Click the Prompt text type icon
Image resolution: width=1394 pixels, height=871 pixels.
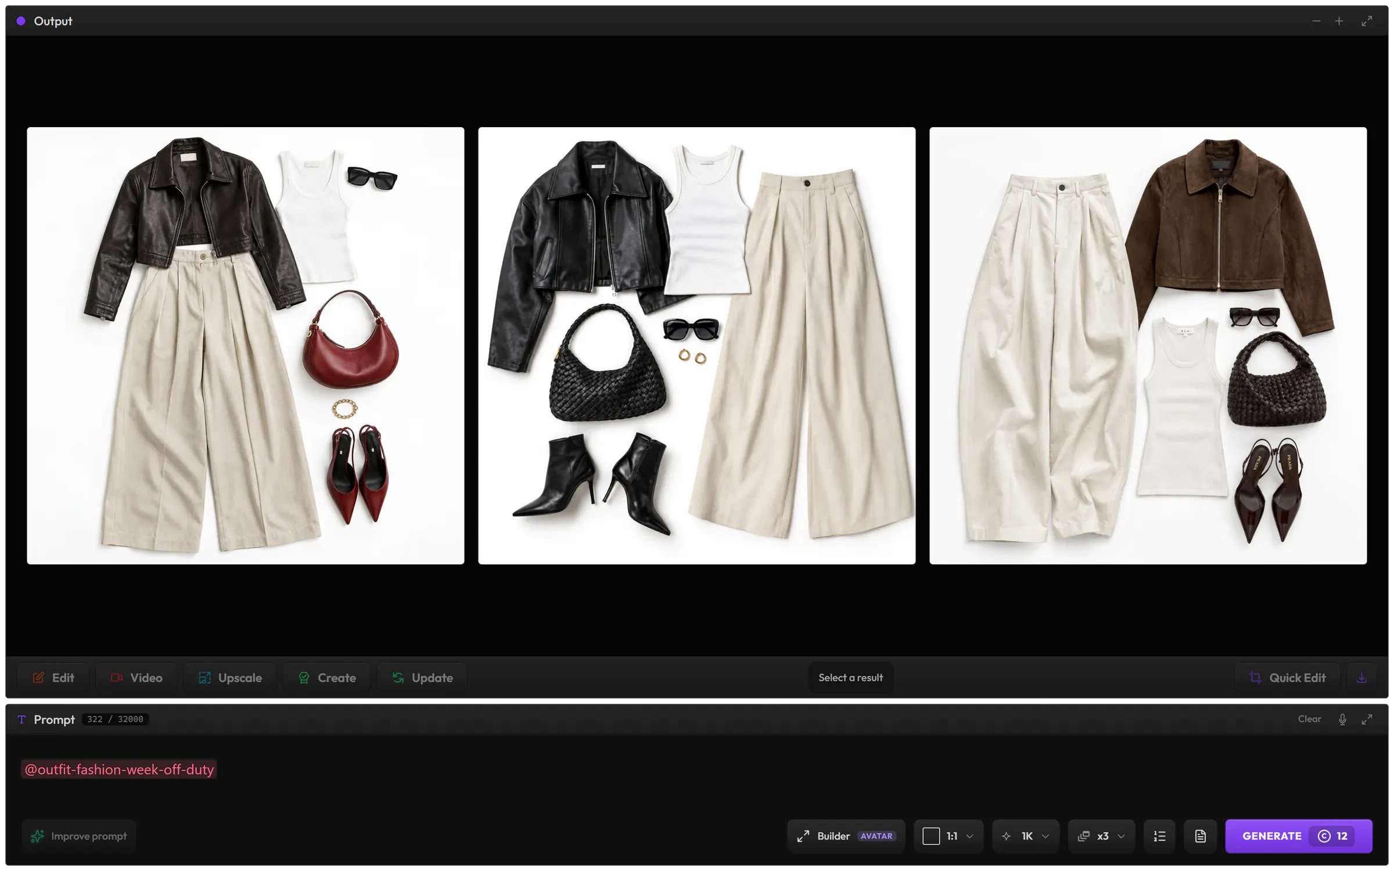coord(21,719)
